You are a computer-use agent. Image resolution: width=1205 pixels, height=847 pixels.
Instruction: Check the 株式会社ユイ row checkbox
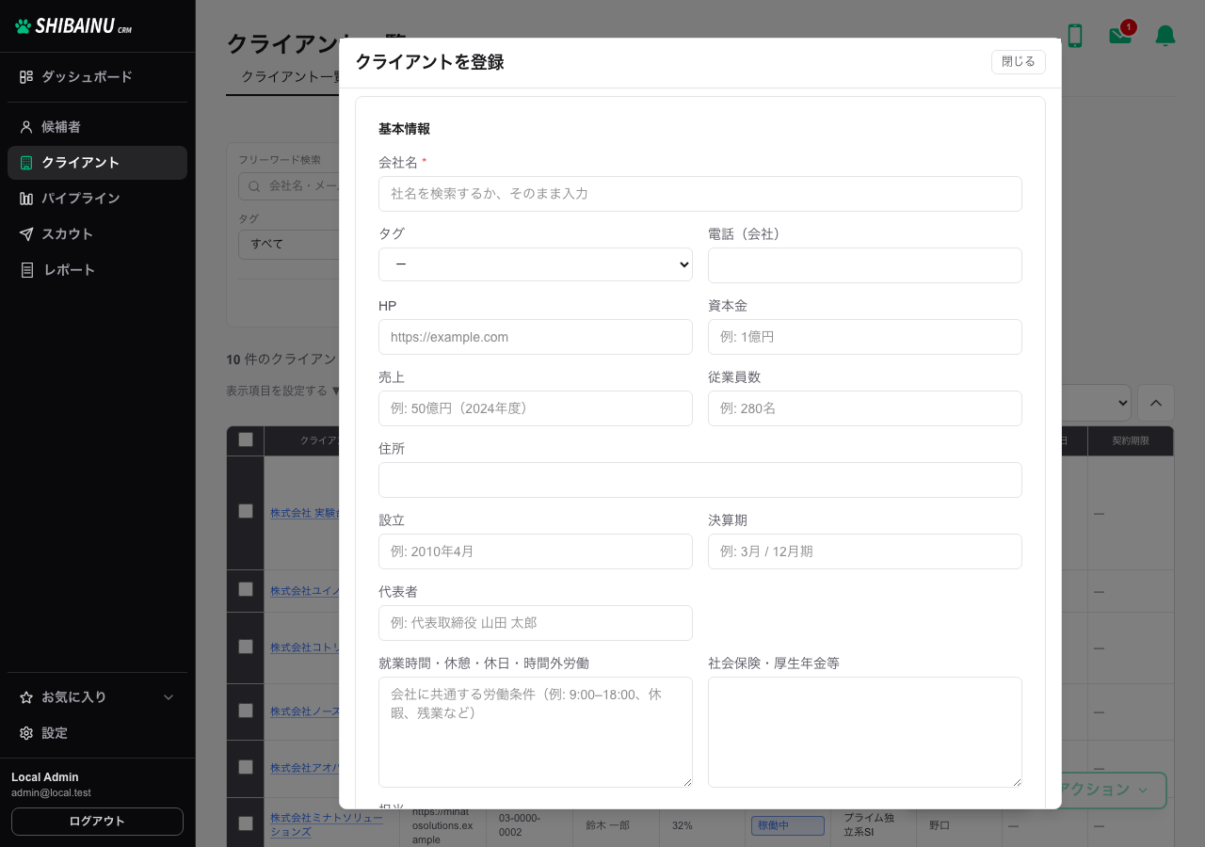pos(246,589)
